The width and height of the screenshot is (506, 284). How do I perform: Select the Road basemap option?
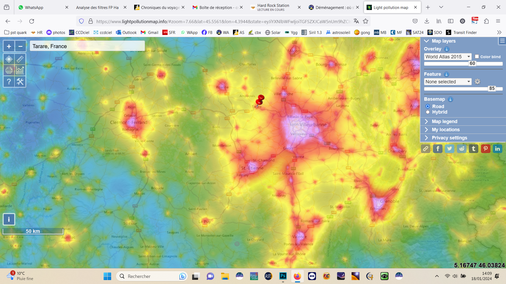pyautogui.click(x=428, y=106)
